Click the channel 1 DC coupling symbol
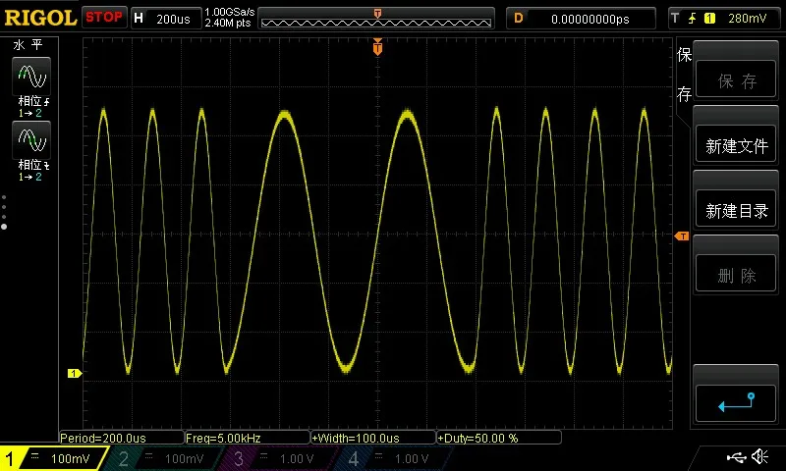The width and height of the screenshot is (786, 471). (x=35, y=455)
